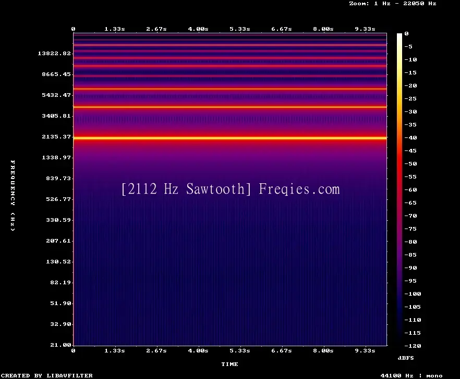This screenshot has width=460, height=379.
Task: Click the 'CREATED BY LIBAVFILTER' caption
Action: (x=47, y=375)
